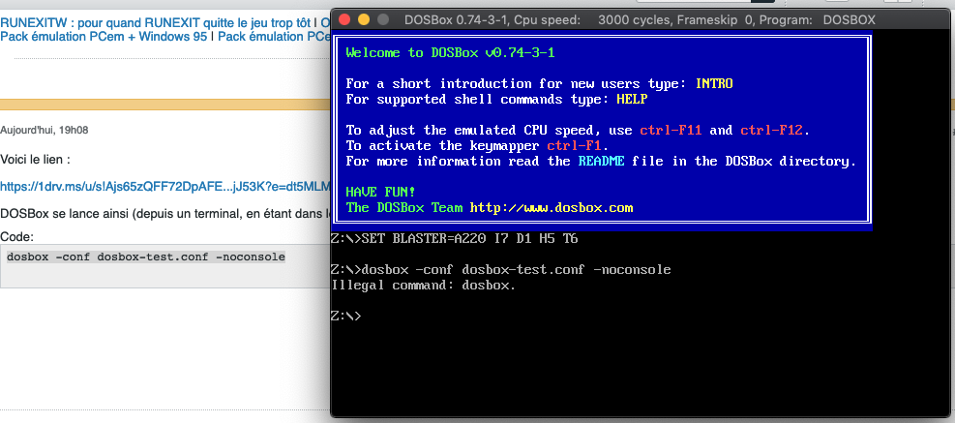
Task: Click the DOSBox title bar text
Action: 640,19
